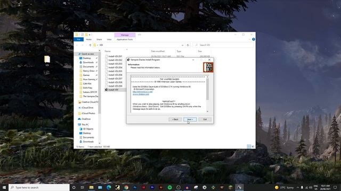Screen dimensions: 341x191
Task: Open Settings gear from the taskbar
Action: 205,187
